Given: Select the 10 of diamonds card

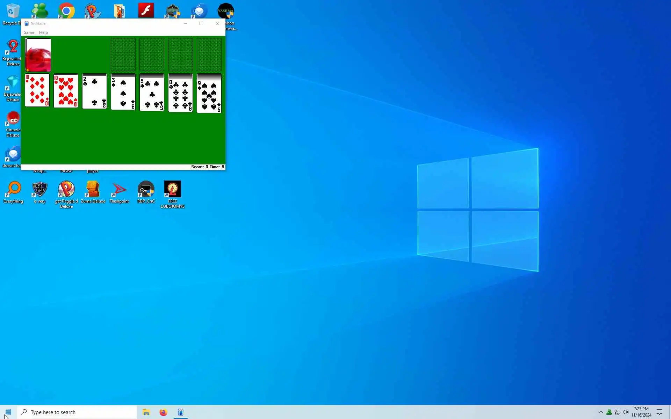Looking at the screenshot, I should (x=37, y=90).
